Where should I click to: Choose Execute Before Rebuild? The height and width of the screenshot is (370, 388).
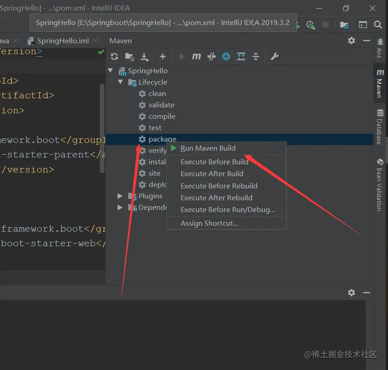[227, 186]
